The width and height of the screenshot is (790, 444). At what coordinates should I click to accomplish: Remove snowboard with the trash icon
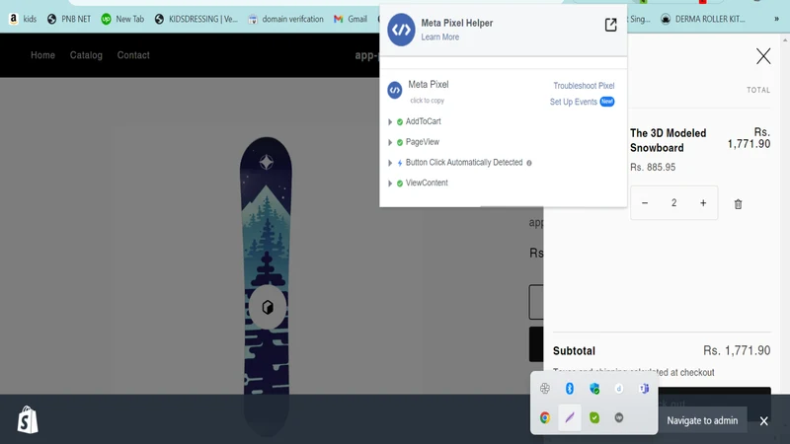[x=738, y=204]
